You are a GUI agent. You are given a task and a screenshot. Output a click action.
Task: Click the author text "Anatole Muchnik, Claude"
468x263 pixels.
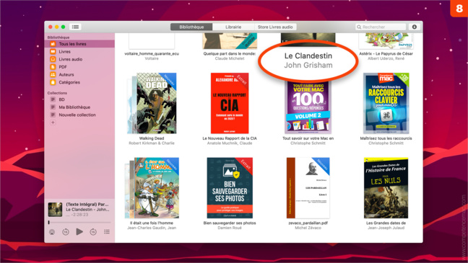pos(230,143)
